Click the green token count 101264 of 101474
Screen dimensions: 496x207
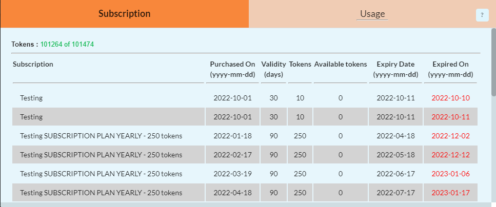point(67,44)
